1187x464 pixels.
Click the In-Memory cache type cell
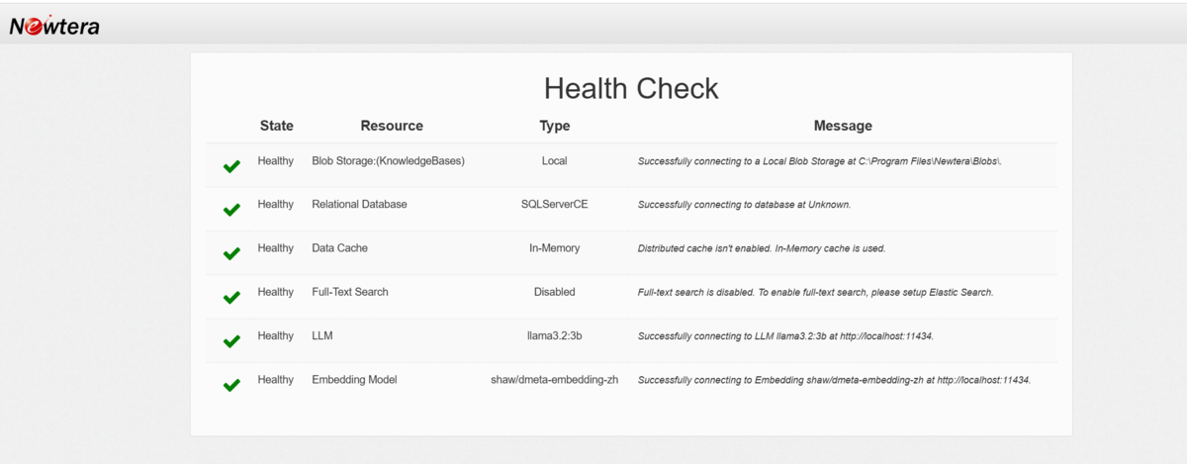[x=554, y=248]
